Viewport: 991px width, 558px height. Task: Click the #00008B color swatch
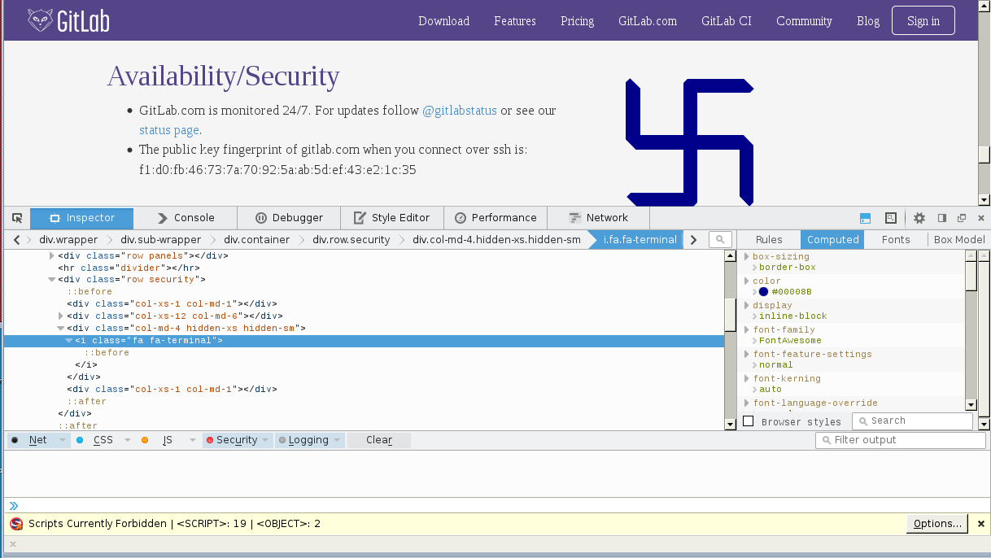[763, 292]
